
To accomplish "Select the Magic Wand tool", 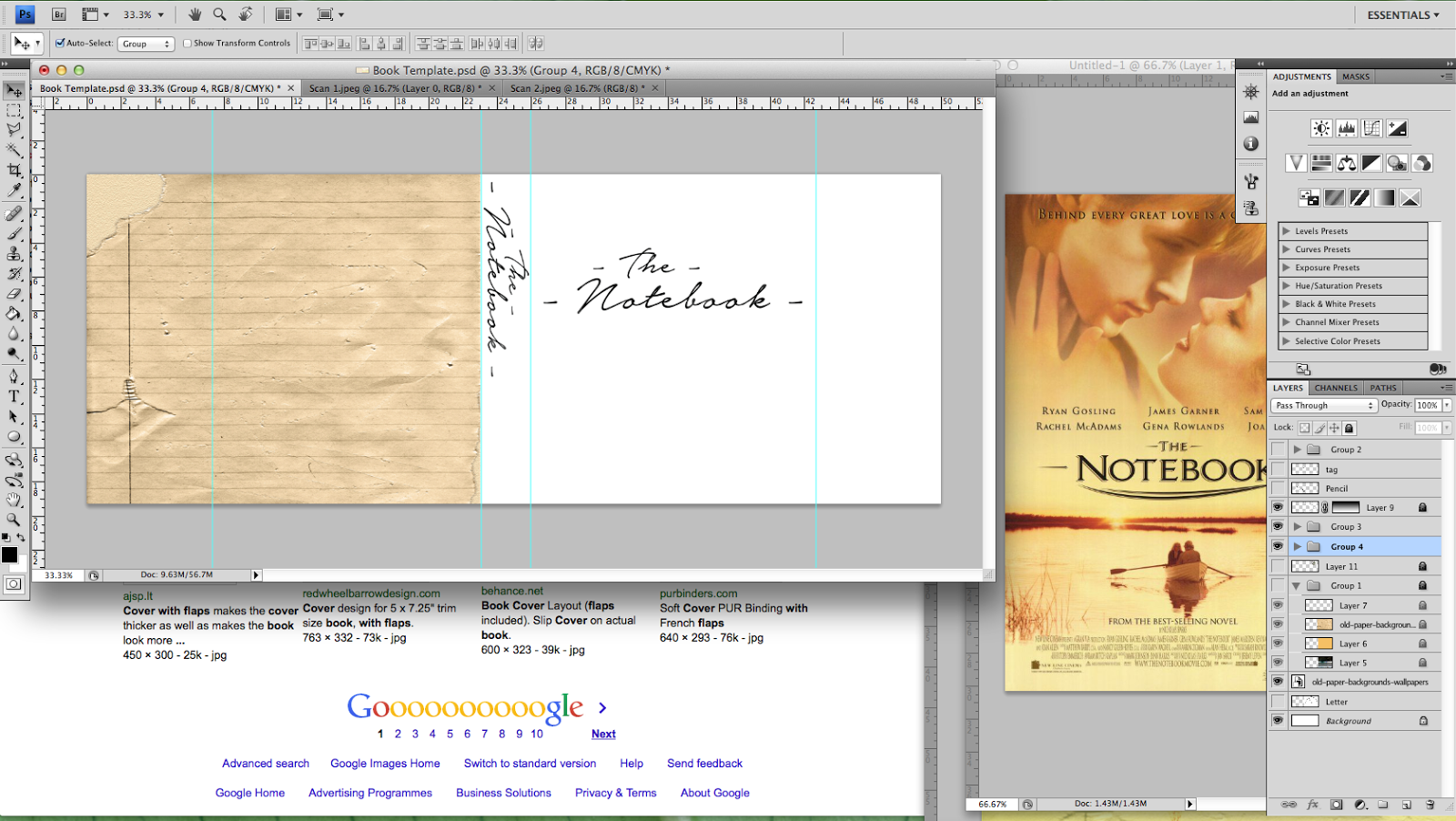I will click(14, 150).
